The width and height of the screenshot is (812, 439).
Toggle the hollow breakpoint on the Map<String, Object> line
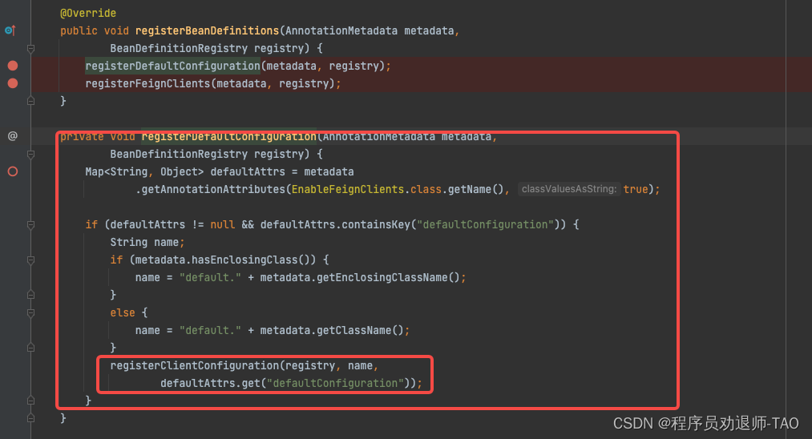13,171
